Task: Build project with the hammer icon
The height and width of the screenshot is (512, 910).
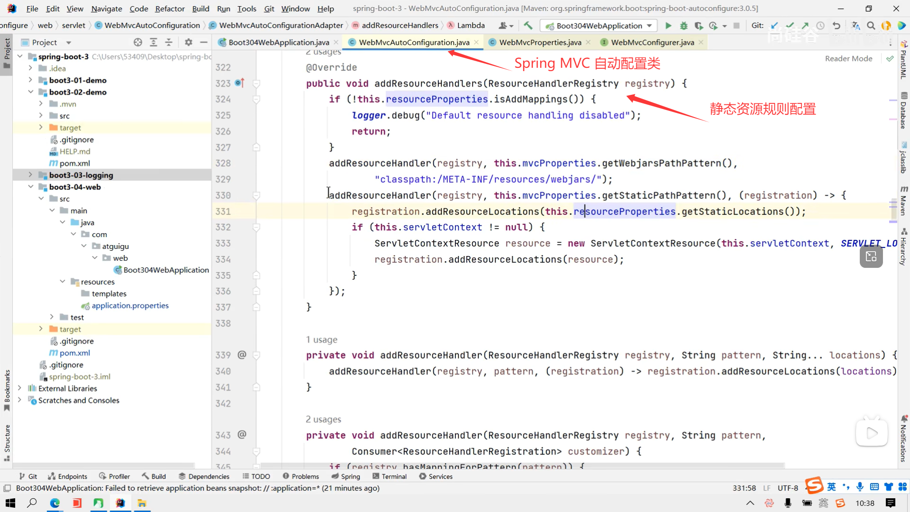Action: coord(528,26)
